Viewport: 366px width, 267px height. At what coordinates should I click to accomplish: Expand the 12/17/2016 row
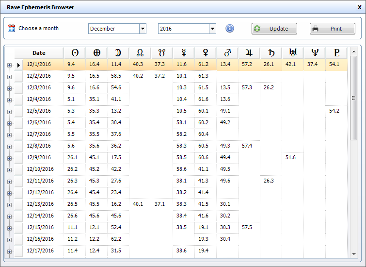[x=9, y=251]
